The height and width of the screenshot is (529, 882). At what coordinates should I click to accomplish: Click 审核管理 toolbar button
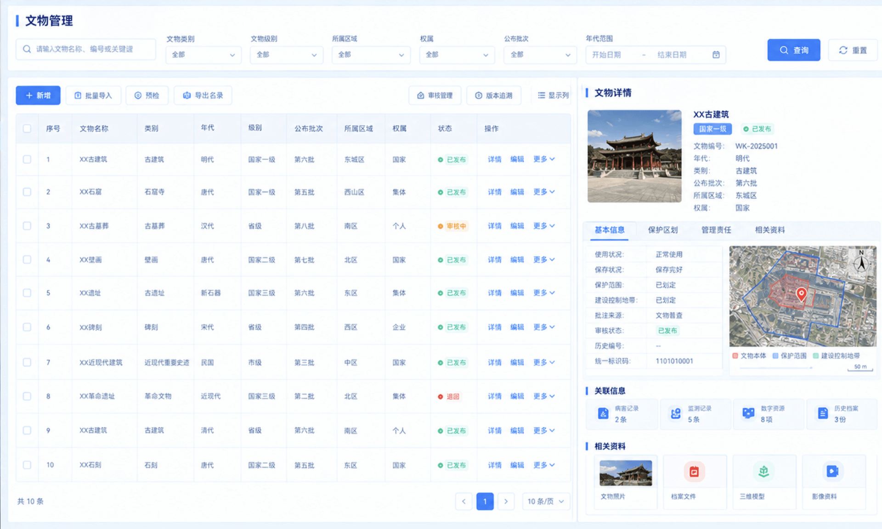pyautogui.click(x=435, y=96)
